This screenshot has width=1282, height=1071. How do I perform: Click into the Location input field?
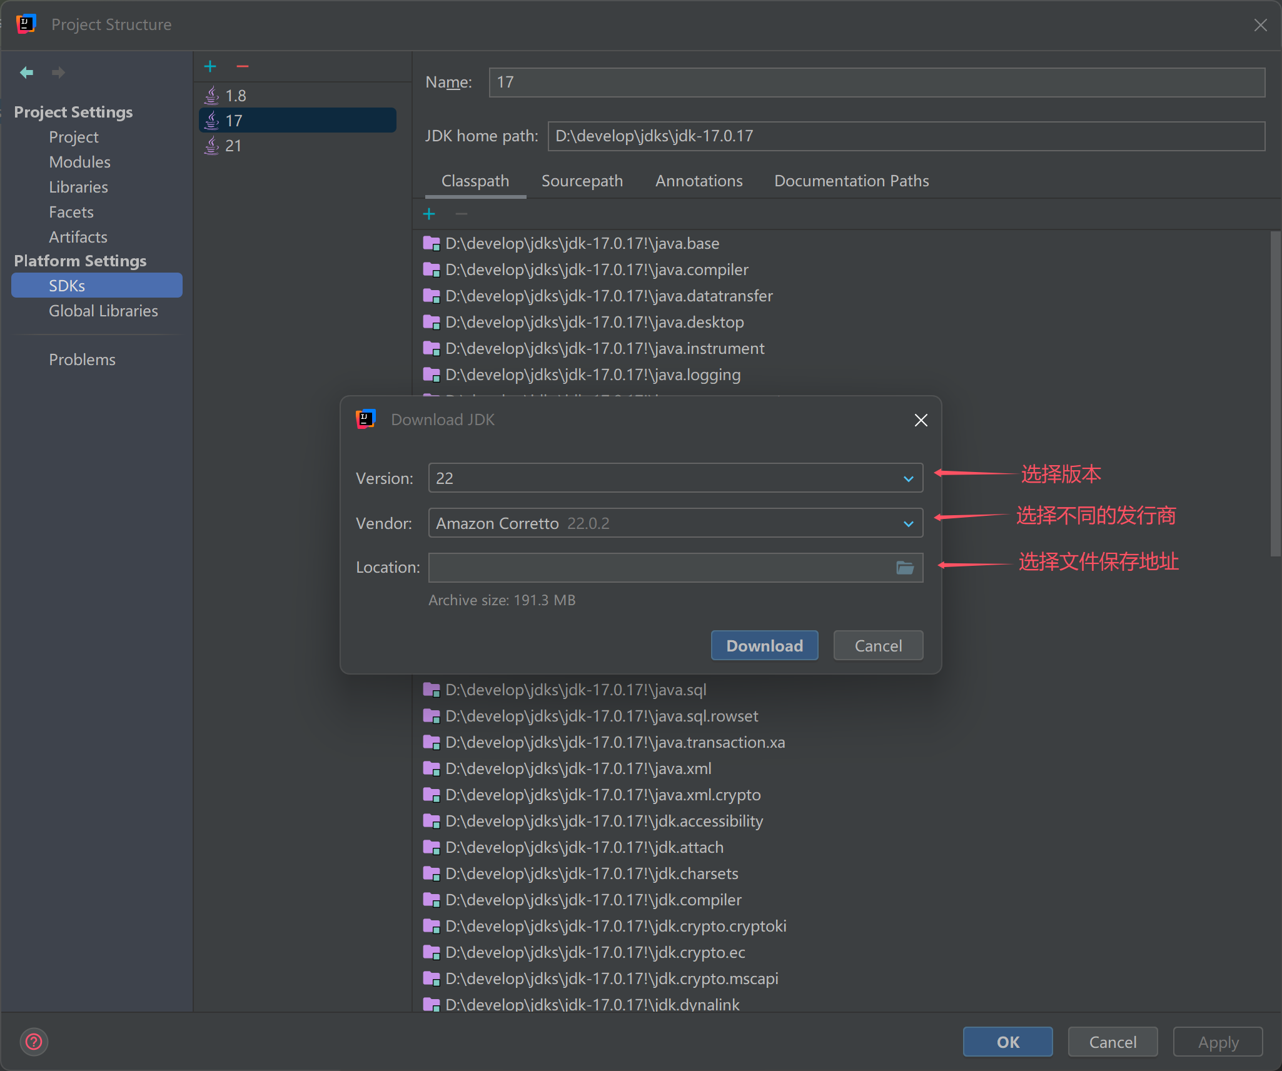click(x=660, y=568)
